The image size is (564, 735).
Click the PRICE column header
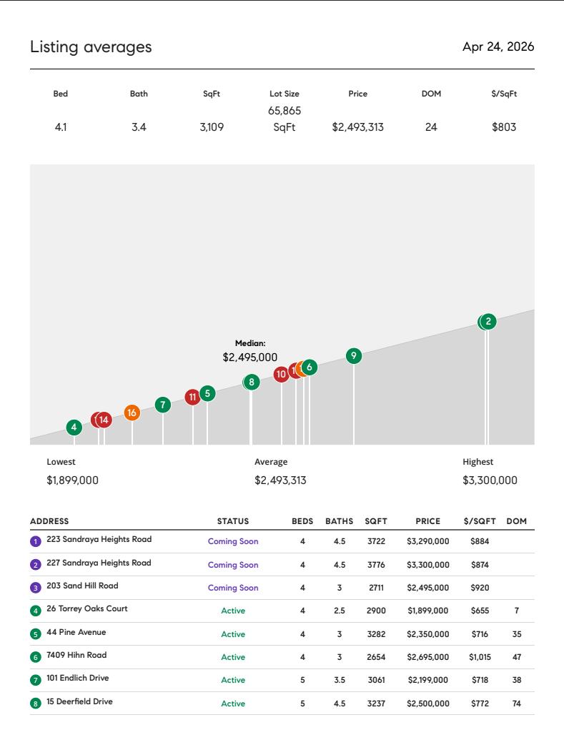427,521
